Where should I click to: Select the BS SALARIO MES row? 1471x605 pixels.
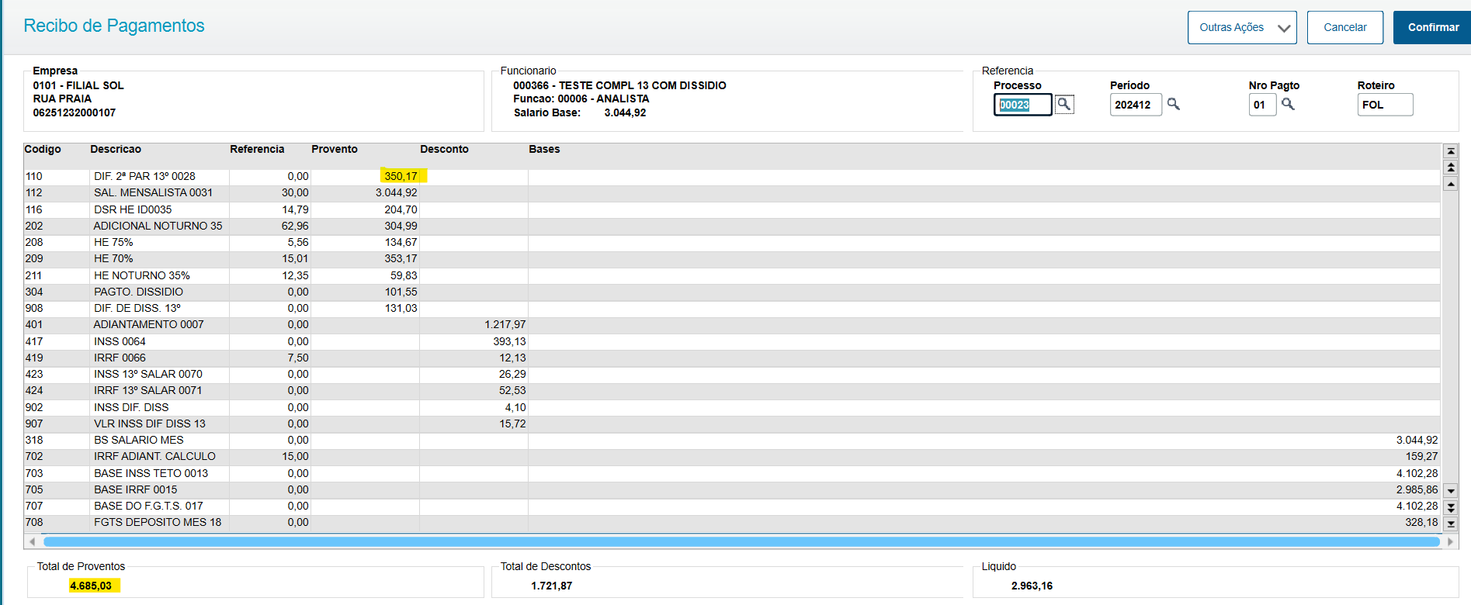click(x=731, y=440)
